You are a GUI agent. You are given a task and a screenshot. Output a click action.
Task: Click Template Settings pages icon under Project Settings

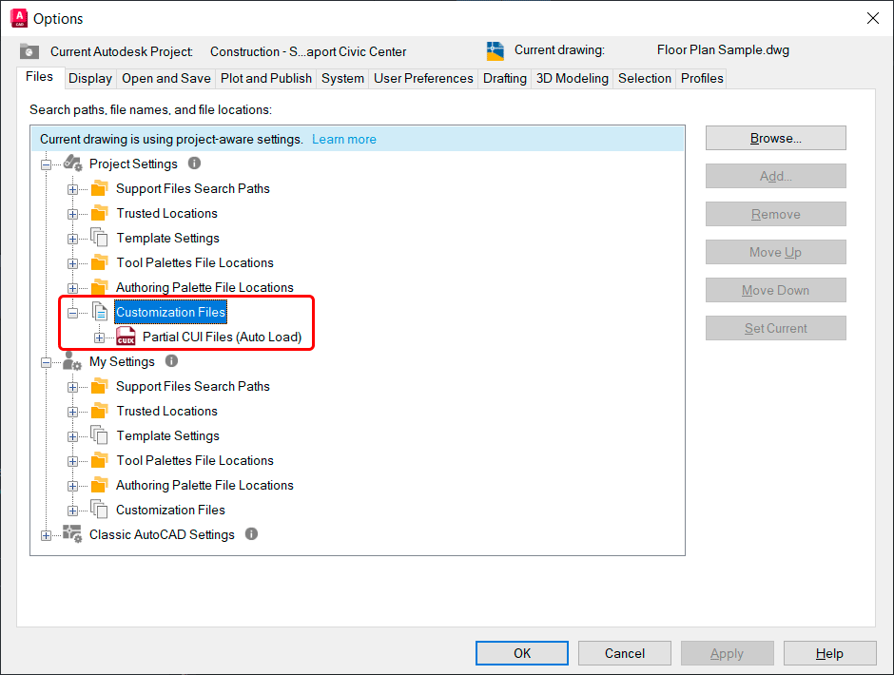tap(100, 237)
